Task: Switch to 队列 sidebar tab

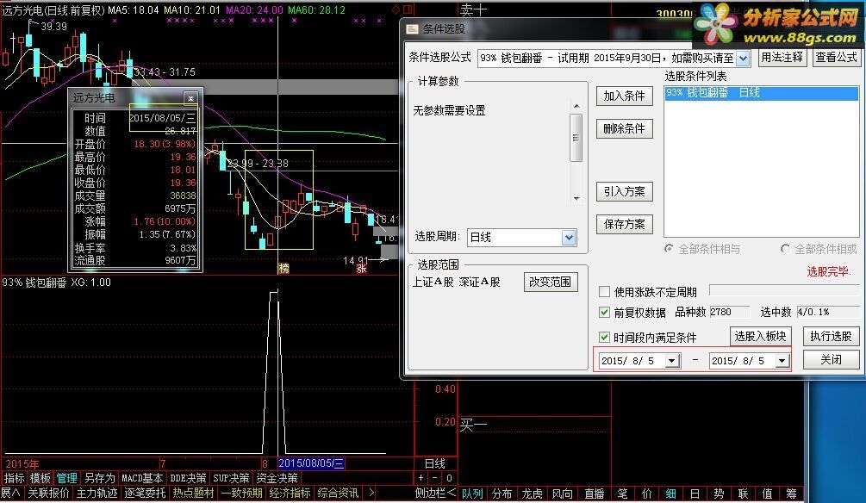Action: [472, 494]
